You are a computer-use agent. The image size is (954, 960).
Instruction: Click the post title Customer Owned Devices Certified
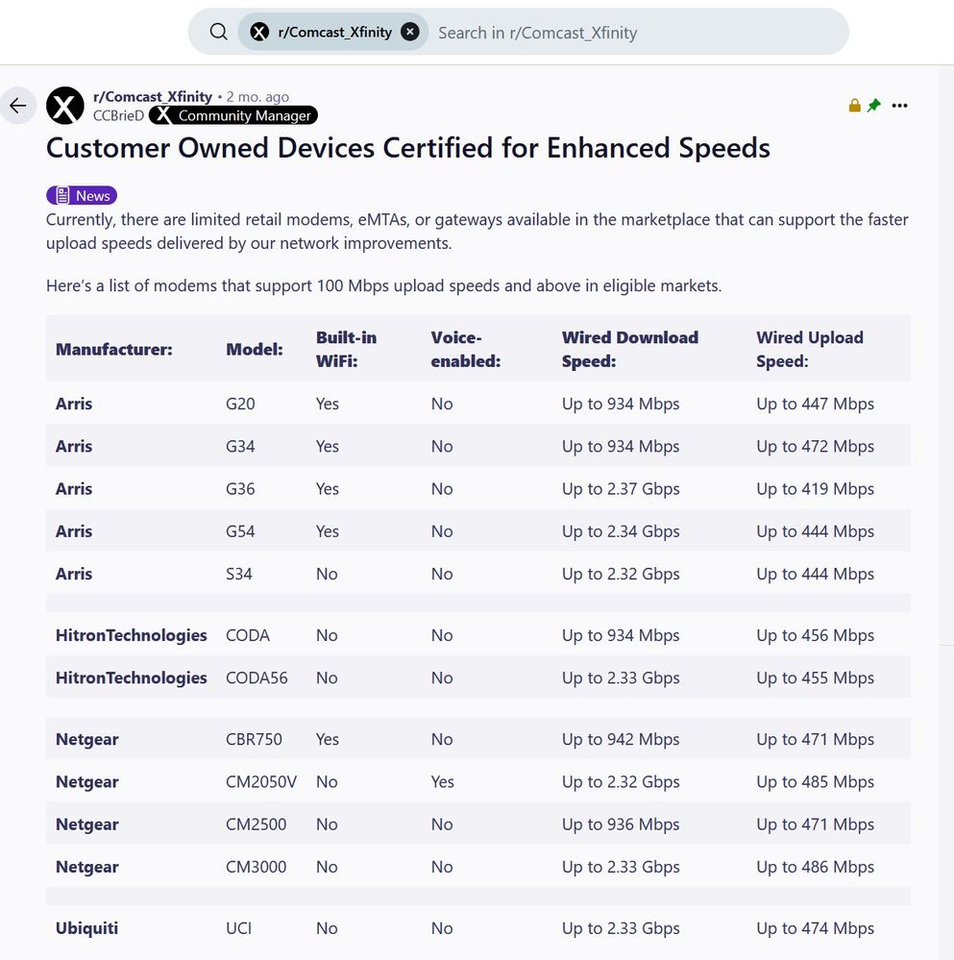[408, 148]
